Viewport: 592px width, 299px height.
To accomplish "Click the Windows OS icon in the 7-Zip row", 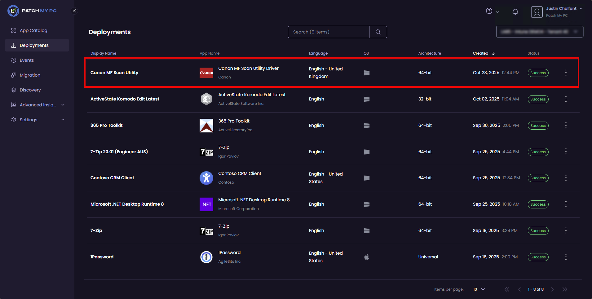I will coord(366,230).
